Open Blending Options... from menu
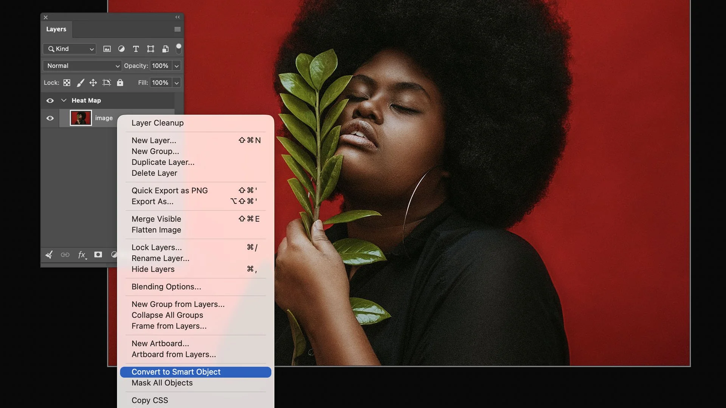 click(x=195, y=287)
